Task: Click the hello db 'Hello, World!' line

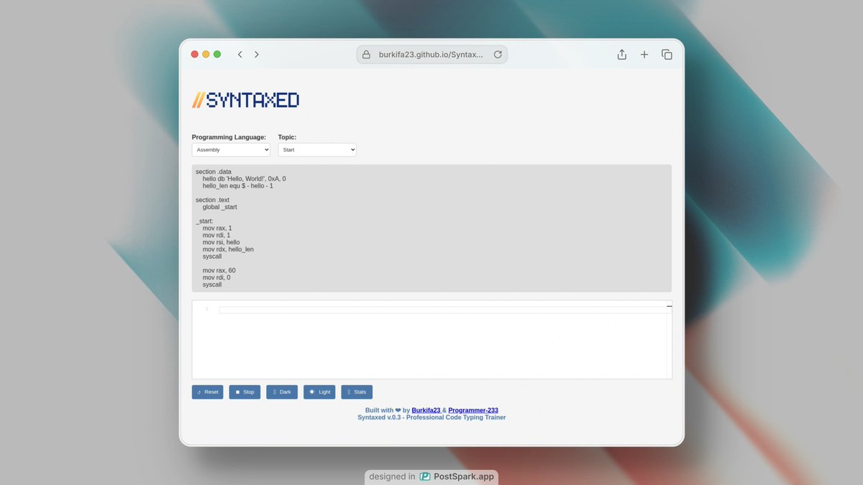Action: 245,178
